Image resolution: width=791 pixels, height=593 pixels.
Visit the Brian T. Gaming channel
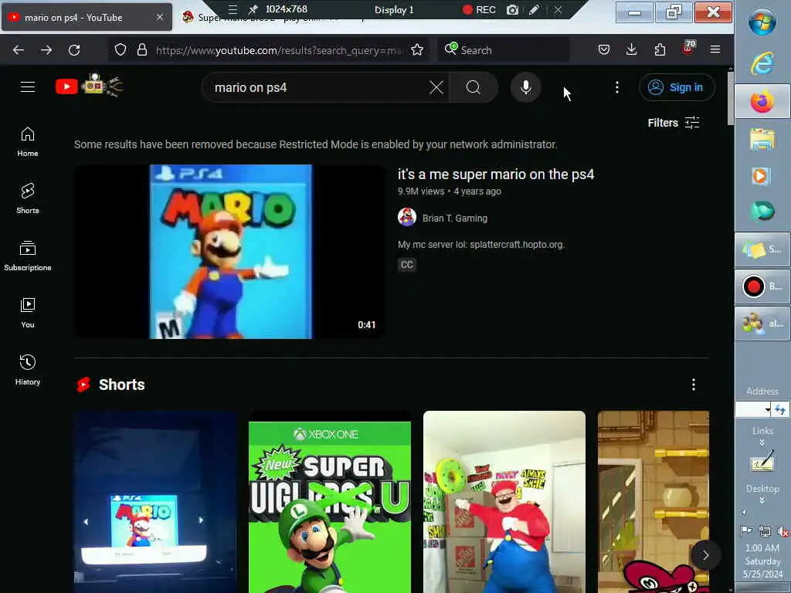point(454,219)
